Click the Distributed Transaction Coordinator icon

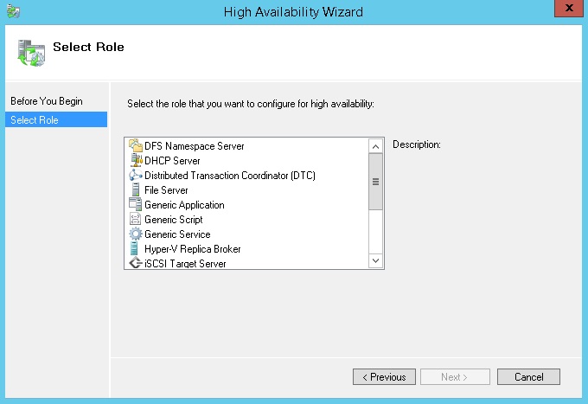(x=136, y=175)
